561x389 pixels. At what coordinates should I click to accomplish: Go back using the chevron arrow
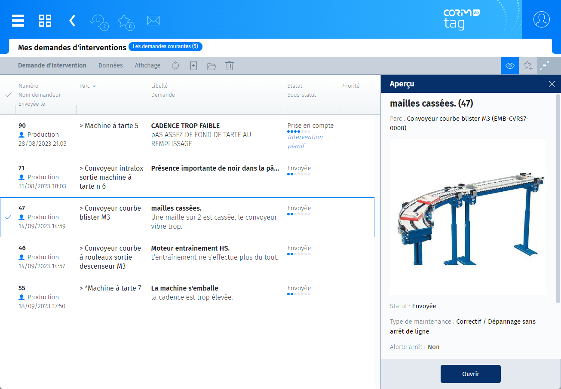pyautogui.click(x=72, y=20)
